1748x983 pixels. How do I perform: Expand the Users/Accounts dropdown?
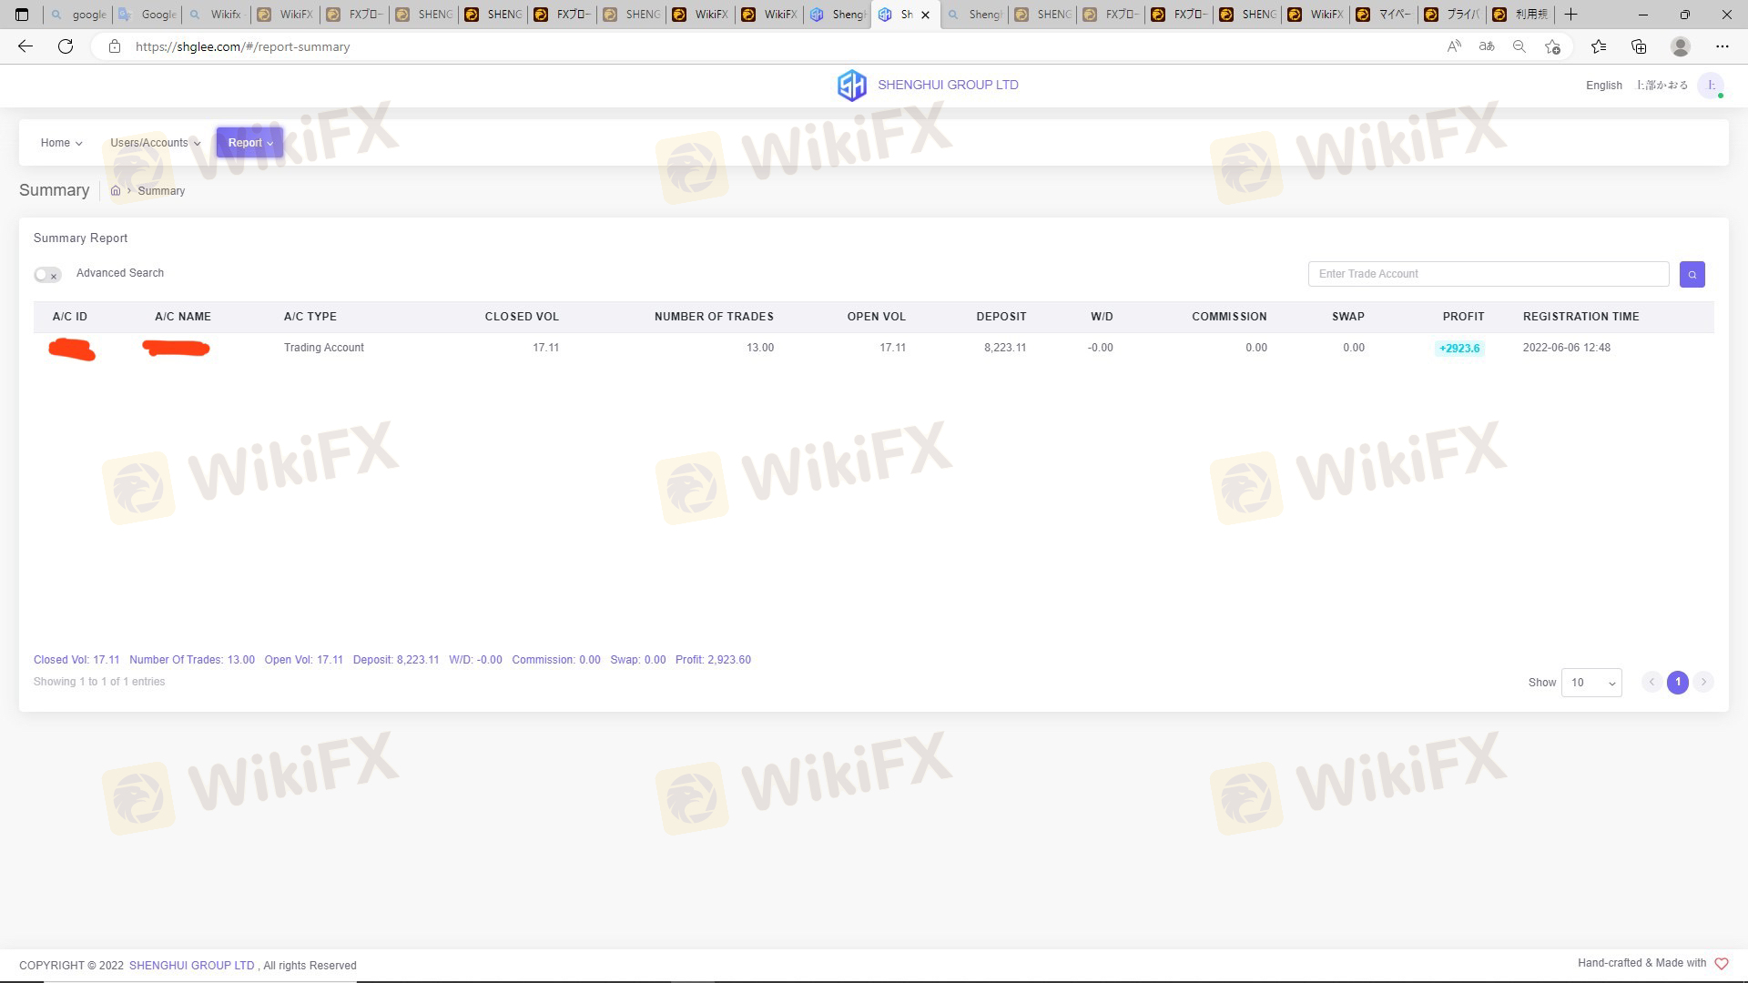[x=155, y=143]
